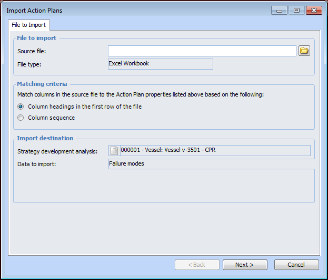Click the Excel Workbook file type field
This screenshot has width=328, height=280.
click(161, 64)
